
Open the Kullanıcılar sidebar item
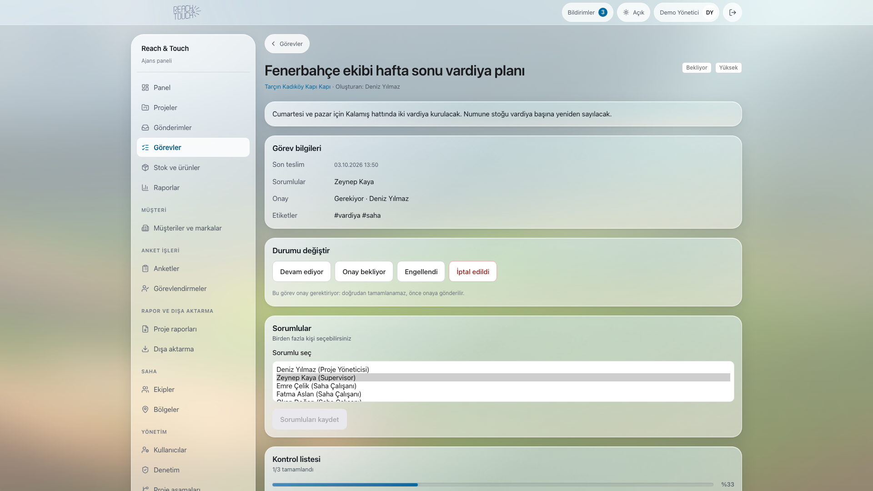pos(193,450)
